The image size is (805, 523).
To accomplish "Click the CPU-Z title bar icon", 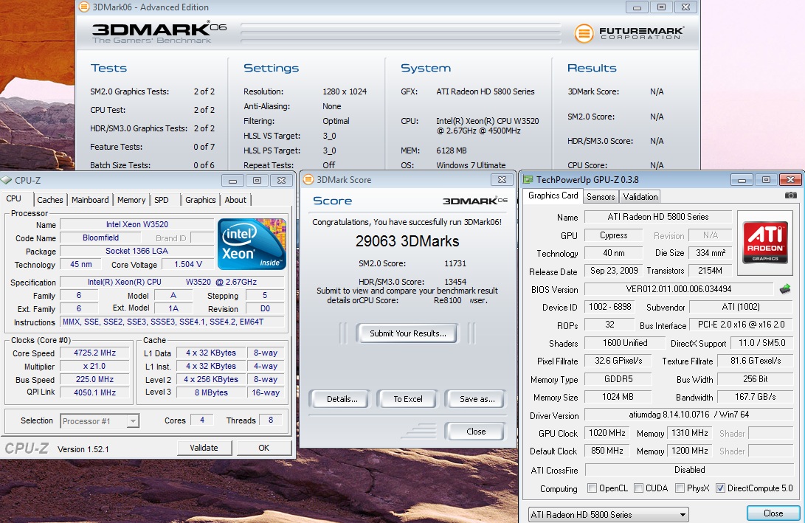I will click(x=7, y=180).
